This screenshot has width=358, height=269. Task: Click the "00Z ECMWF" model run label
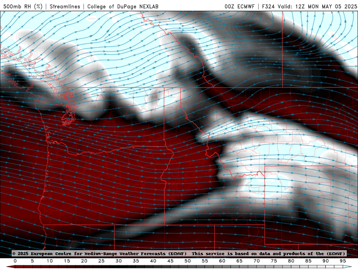point(239,6)
